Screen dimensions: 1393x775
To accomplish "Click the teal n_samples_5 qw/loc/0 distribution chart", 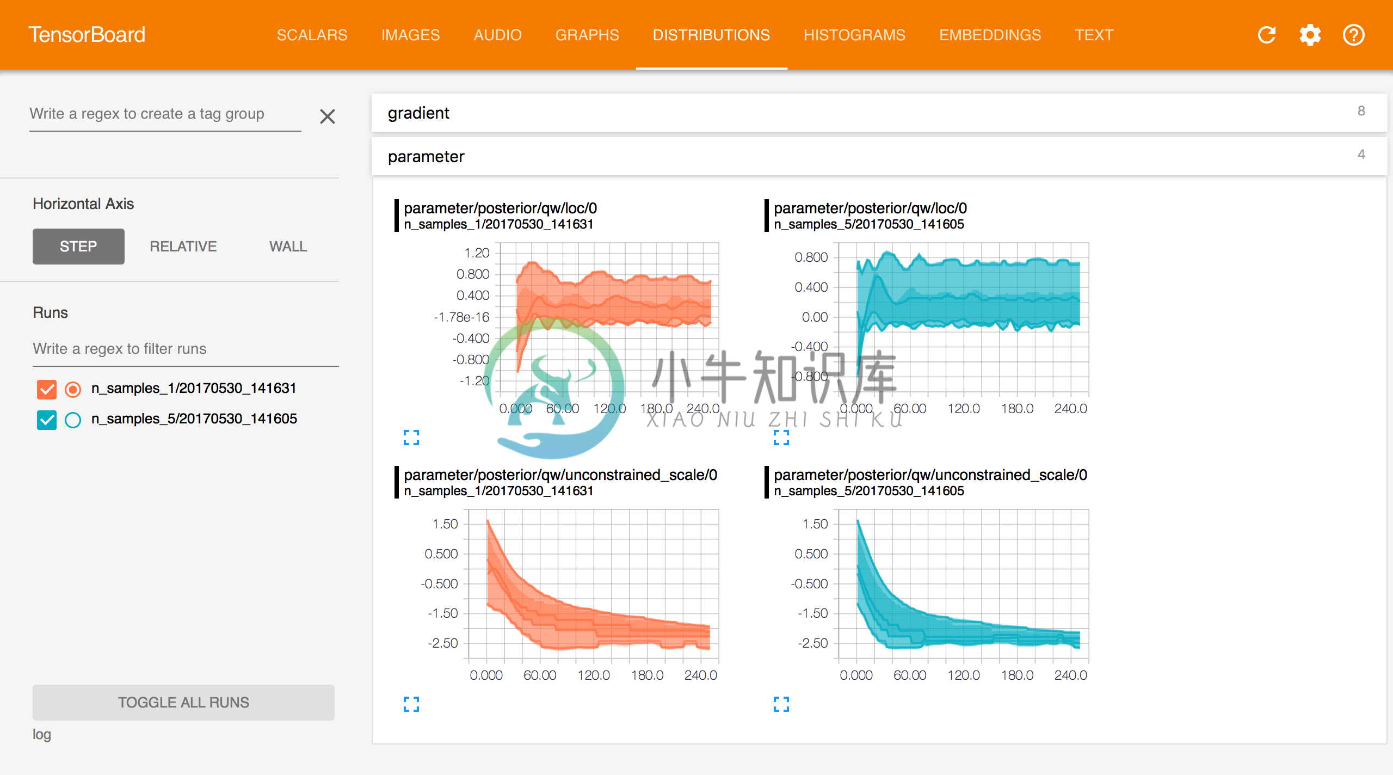I will [964, 318].
